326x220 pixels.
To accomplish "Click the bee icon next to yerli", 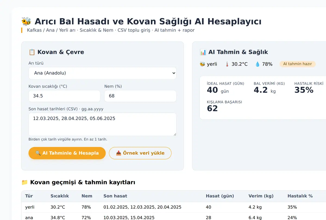I will pos(202,64).
